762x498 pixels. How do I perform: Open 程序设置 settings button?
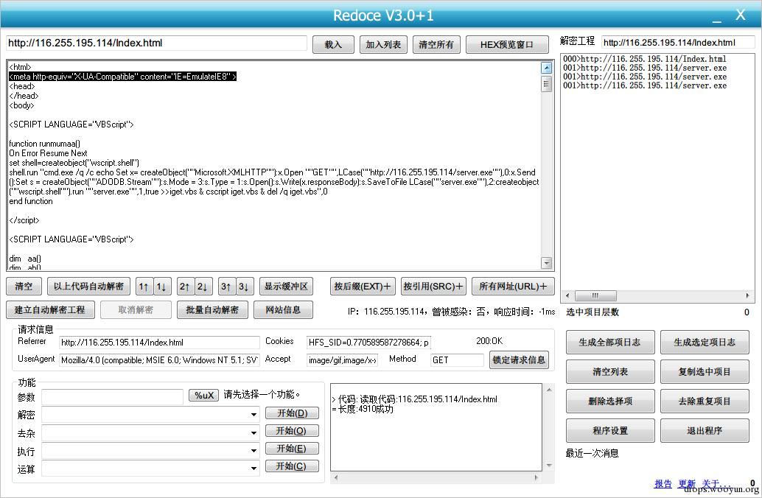pos(610,430)
